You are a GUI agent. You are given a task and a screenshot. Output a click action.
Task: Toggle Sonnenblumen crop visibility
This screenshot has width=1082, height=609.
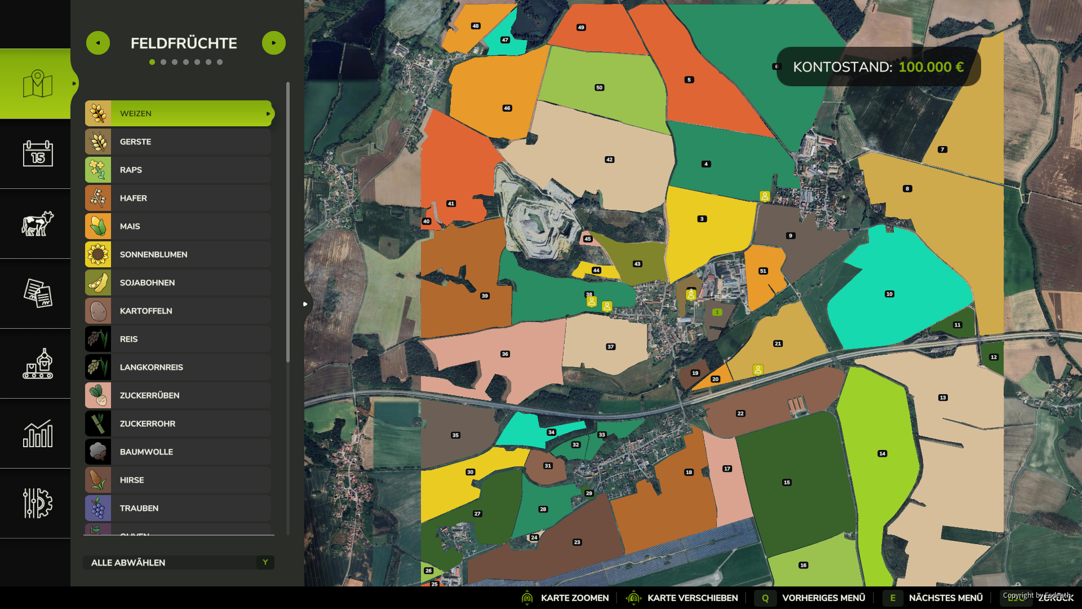coord(178,254)
